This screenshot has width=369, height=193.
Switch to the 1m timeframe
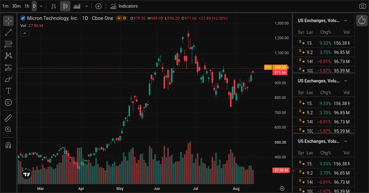point(5,6)
